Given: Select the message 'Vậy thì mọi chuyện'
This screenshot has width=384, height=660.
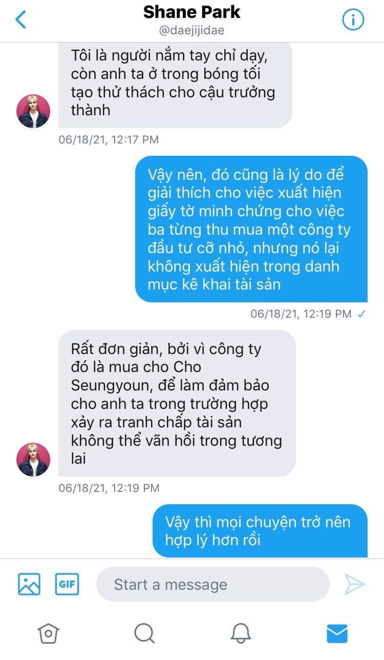Looking at the screenshot, I should click(260, 531).
